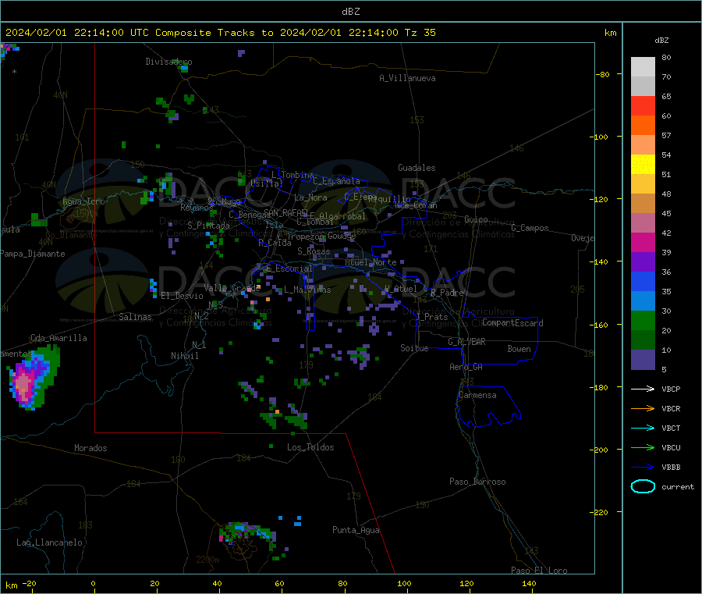Click the 'Pampa_Diamante' map label
The height and width of the screenshot is (594, 702).
[x=33, y=254]
